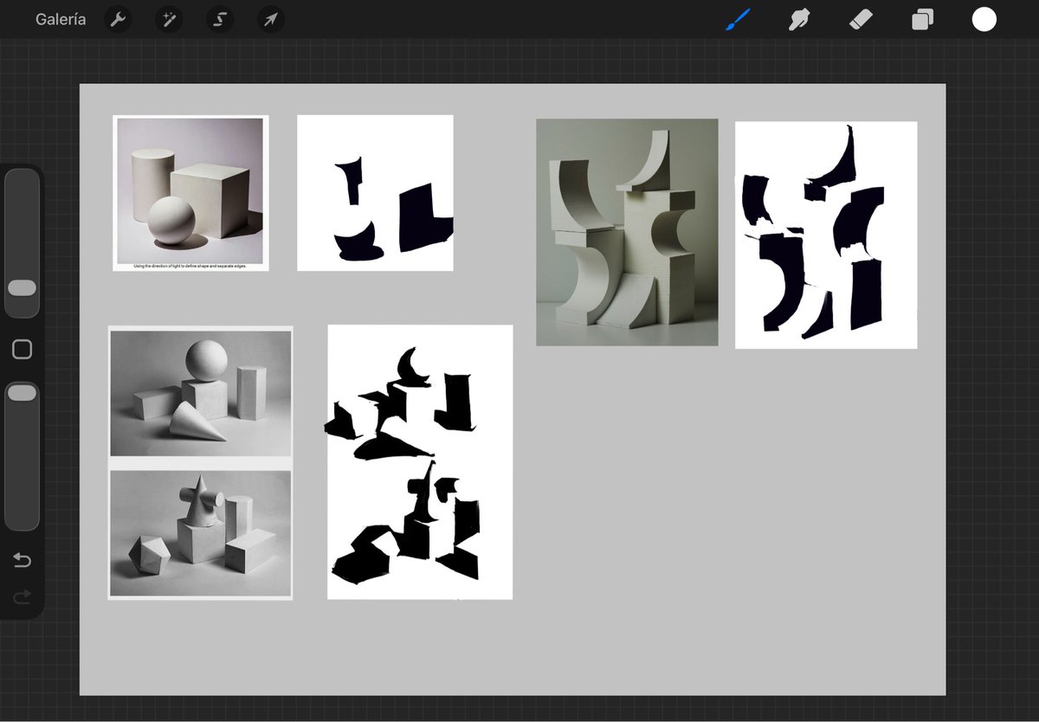Tap the square modify button in sidebar
Image resolution: width=1039 pixels, height=722 pixels.
tap(23, 350)
